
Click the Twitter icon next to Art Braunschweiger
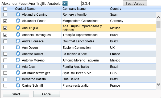pos(18,73)
